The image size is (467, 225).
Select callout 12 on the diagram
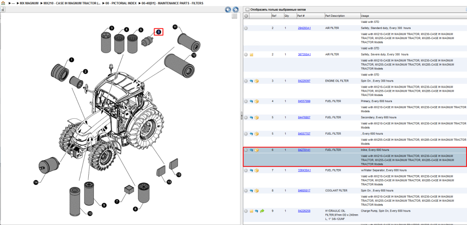194,55
